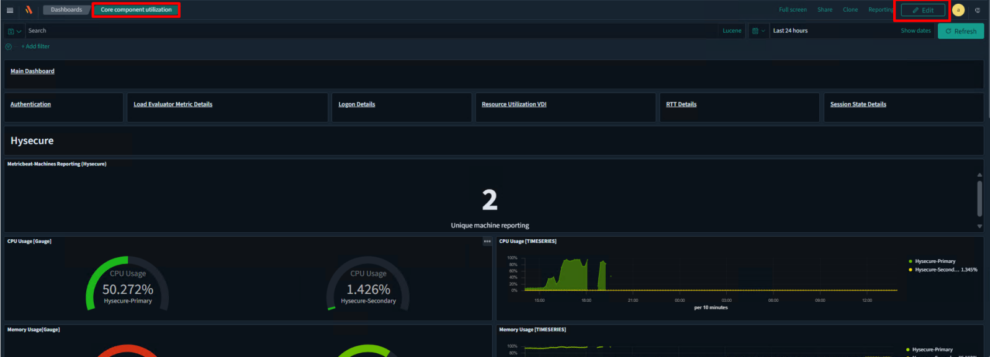Switch query language via Lucene button
The width and height of the screenshot is (990, 357).
click(732, 31)
